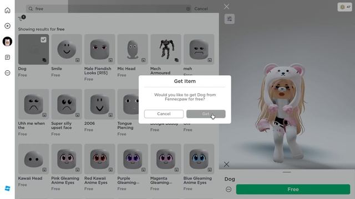This screenshot has height=199, width=355.
Task: Click the badge on Kawaii Head thumbnail
Action: pyautogui.click(x=44, y=170)
